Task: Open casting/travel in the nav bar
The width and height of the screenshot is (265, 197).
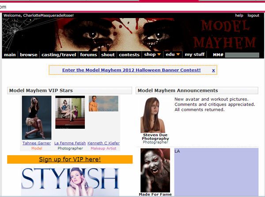Action: (x=59, y=55)
